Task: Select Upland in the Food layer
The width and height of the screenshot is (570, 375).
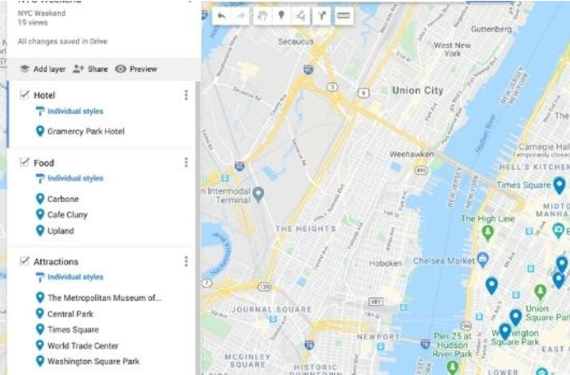Action: (60, 231)
